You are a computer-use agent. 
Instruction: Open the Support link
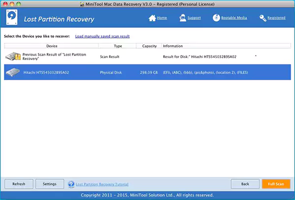point(195,18)
